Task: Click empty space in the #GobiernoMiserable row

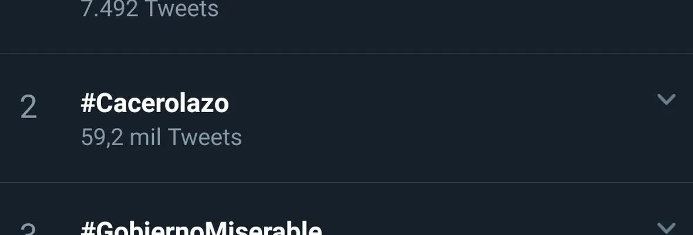Action: coord(470,226)
